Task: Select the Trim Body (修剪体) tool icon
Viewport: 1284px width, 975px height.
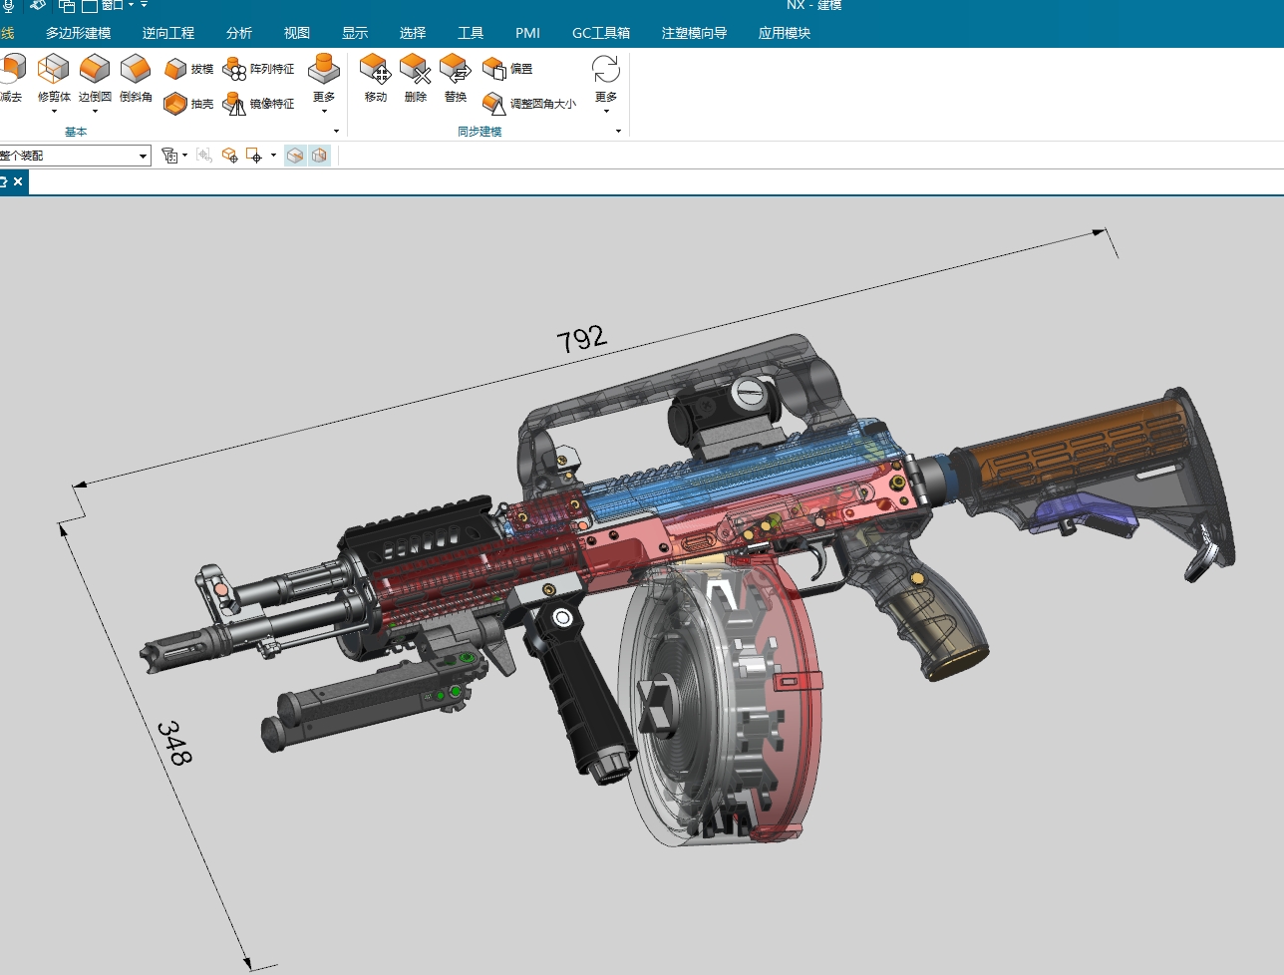Action: tap(53, 70)
